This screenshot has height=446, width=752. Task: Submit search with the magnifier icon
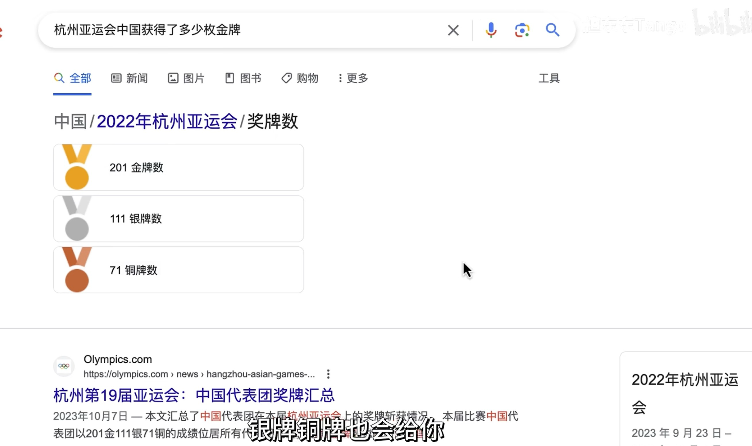553,30
